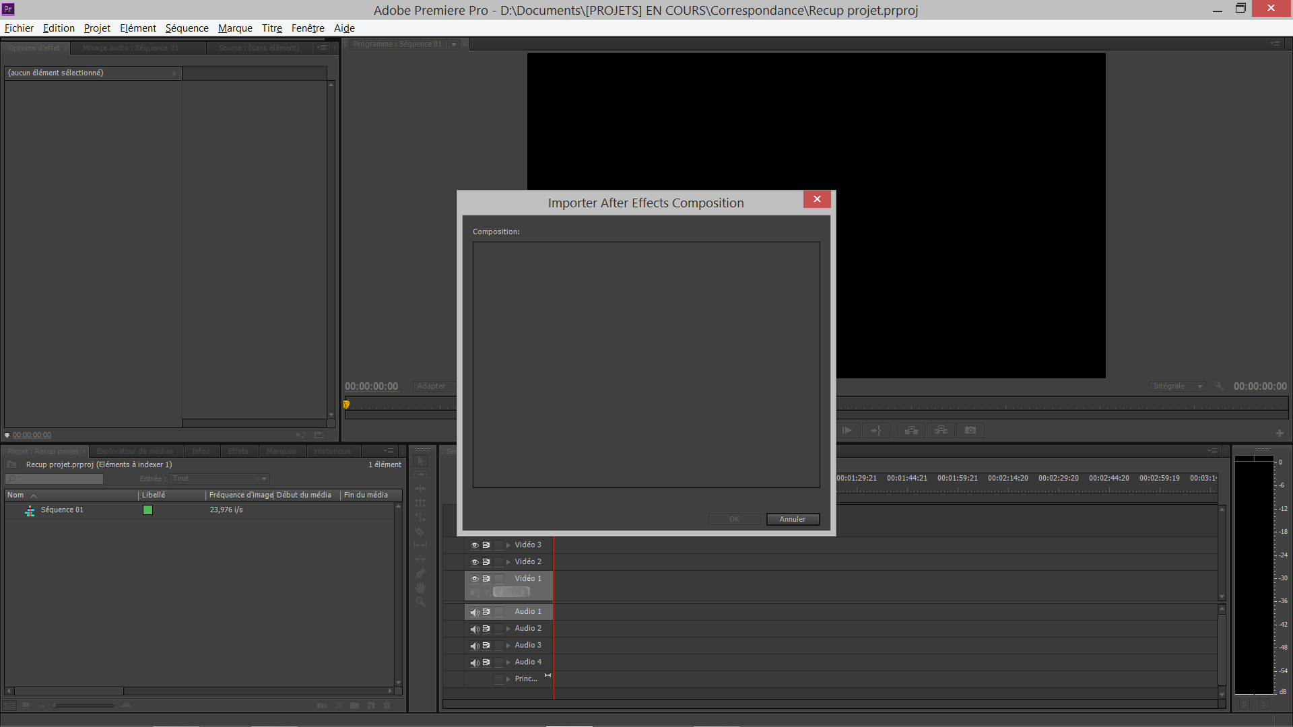Viewport: 1293px width, 727px height.
Task: Switch to Explorateur de médias tab
Action: pyautogui.click(x=135, y=452)
